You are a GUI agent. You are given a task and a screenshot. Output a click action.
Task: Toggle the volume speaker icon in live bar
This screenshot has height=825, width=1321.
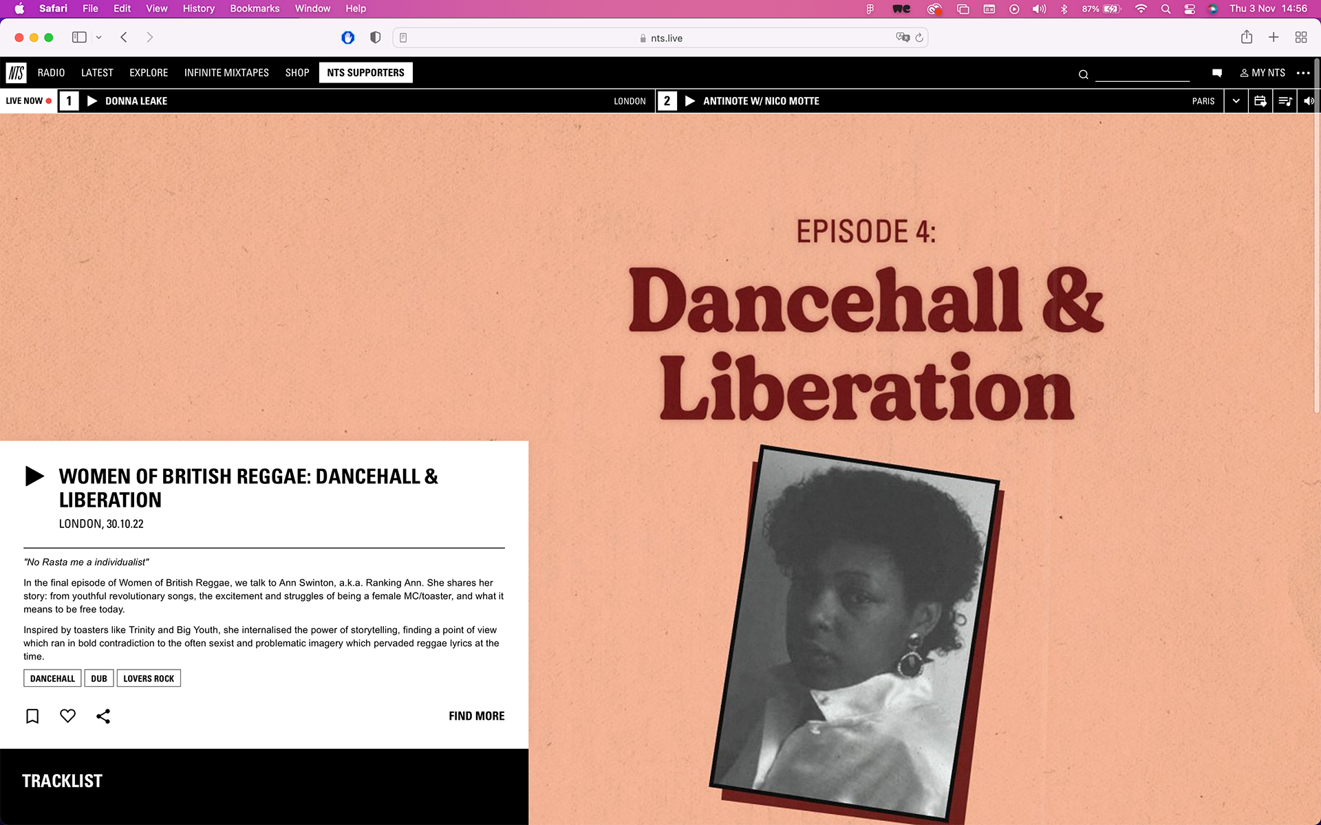tap(1308, 101)
